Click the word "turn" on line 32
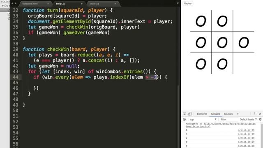This screenshot has height=148, width=263. (53, 10)
